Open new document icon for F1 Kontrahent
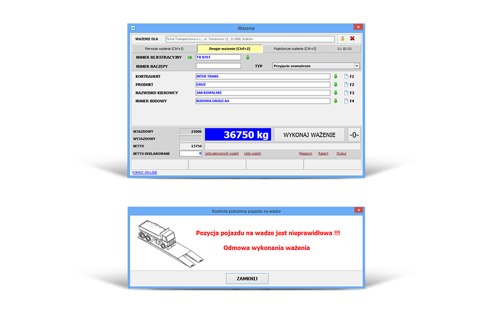This screenshot has width=492, height=322. pos(346,77)
